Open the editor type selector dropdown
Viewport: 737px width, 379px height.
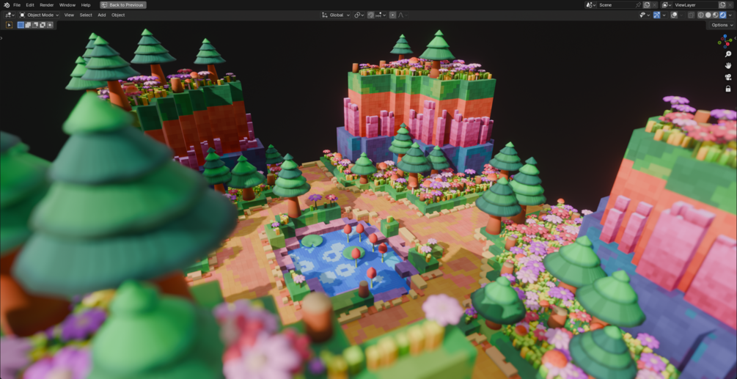pyautogui.click(x=10, y=15)
